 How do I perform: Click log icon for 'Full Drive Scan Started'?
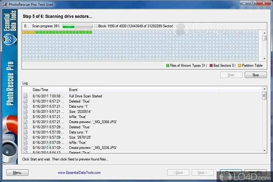[25, 96]
